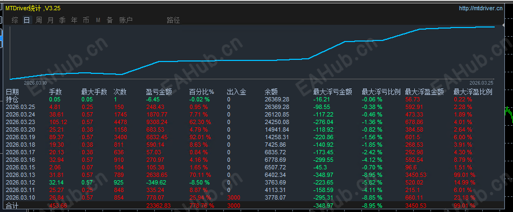The image size is (513, 212).
Task: Click the 最大浮亏金额 column header
Action: pos(332,92)
